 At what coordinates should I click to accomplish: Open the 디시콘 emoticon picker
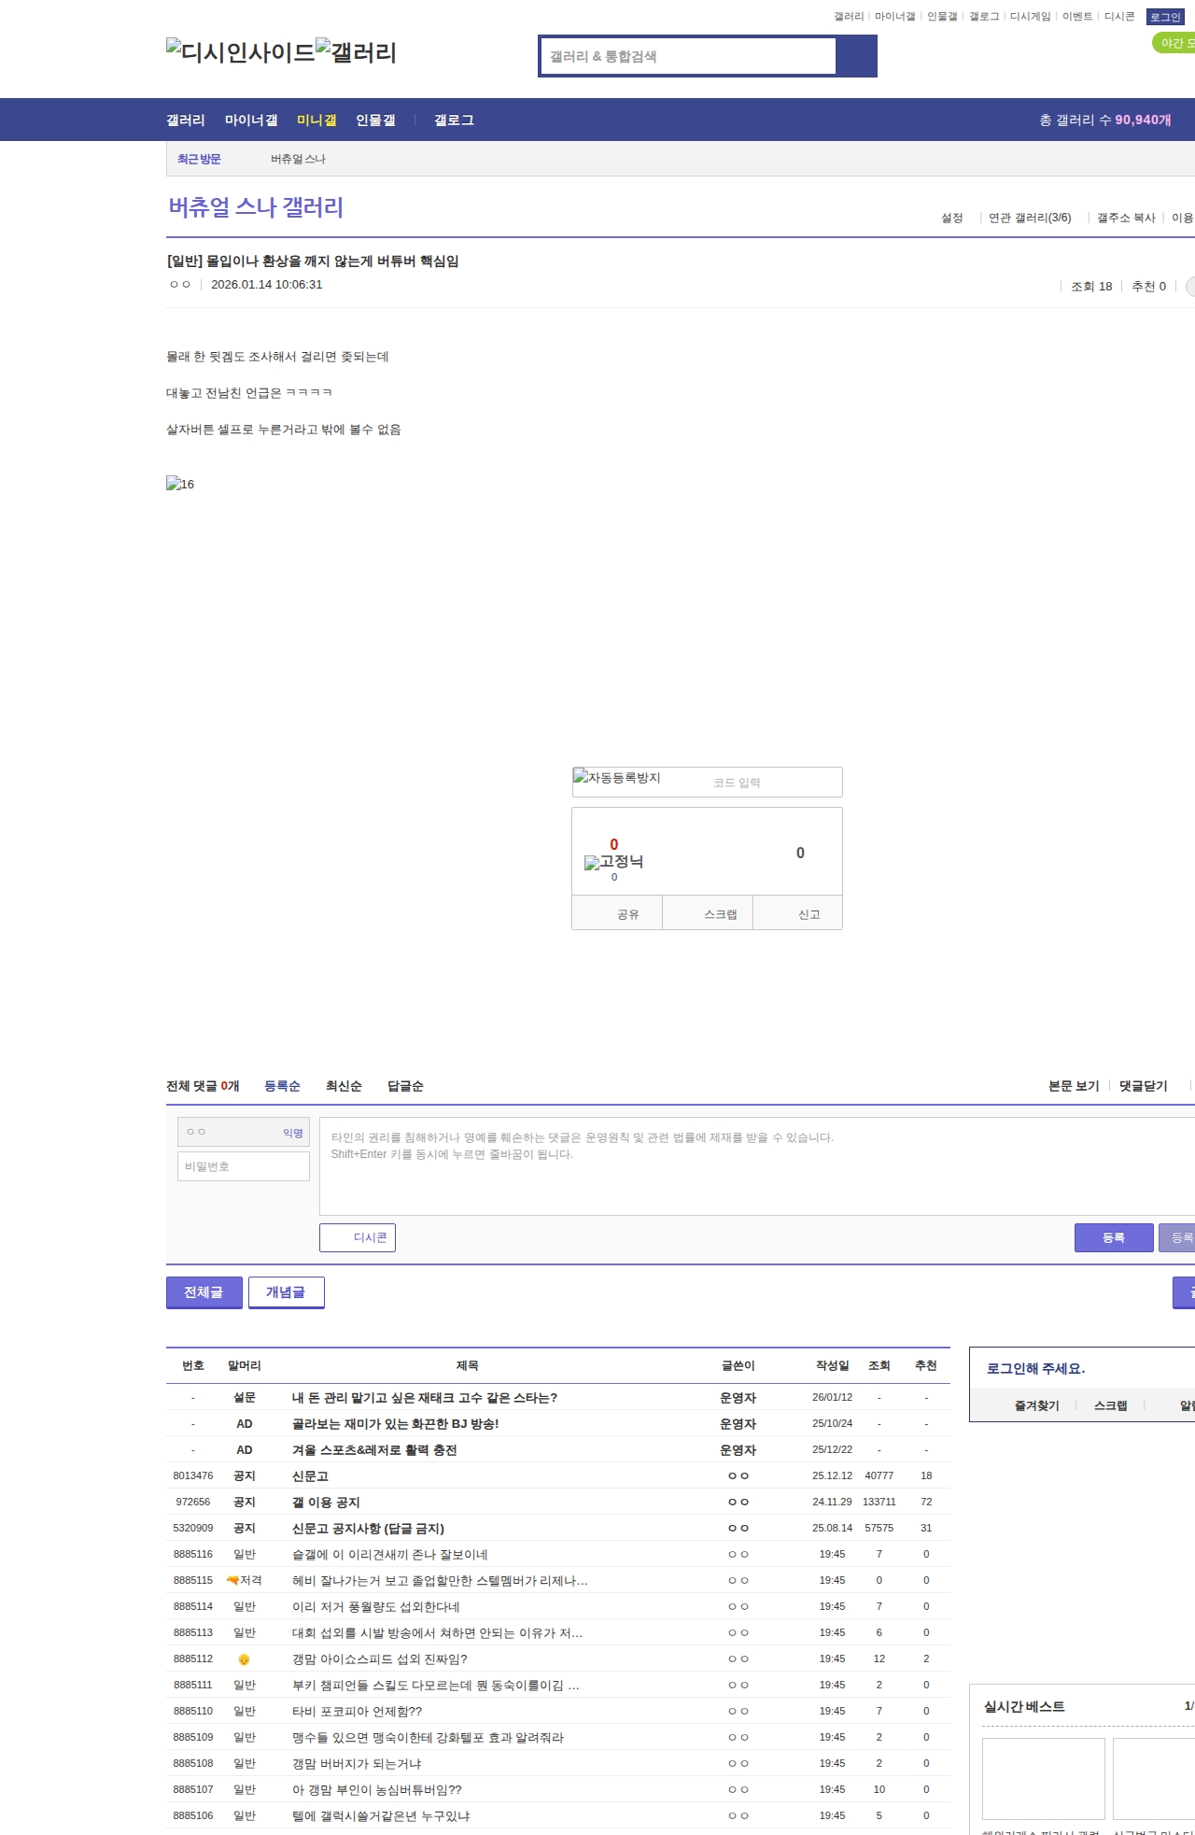tap(358, 1237)
